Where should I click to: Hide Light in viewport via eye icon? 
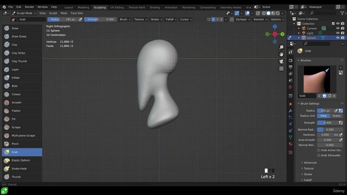(338, 33)
